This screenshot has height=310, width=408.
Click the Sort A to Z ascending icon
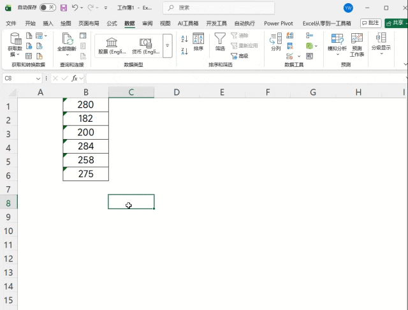tap(184, 39)
